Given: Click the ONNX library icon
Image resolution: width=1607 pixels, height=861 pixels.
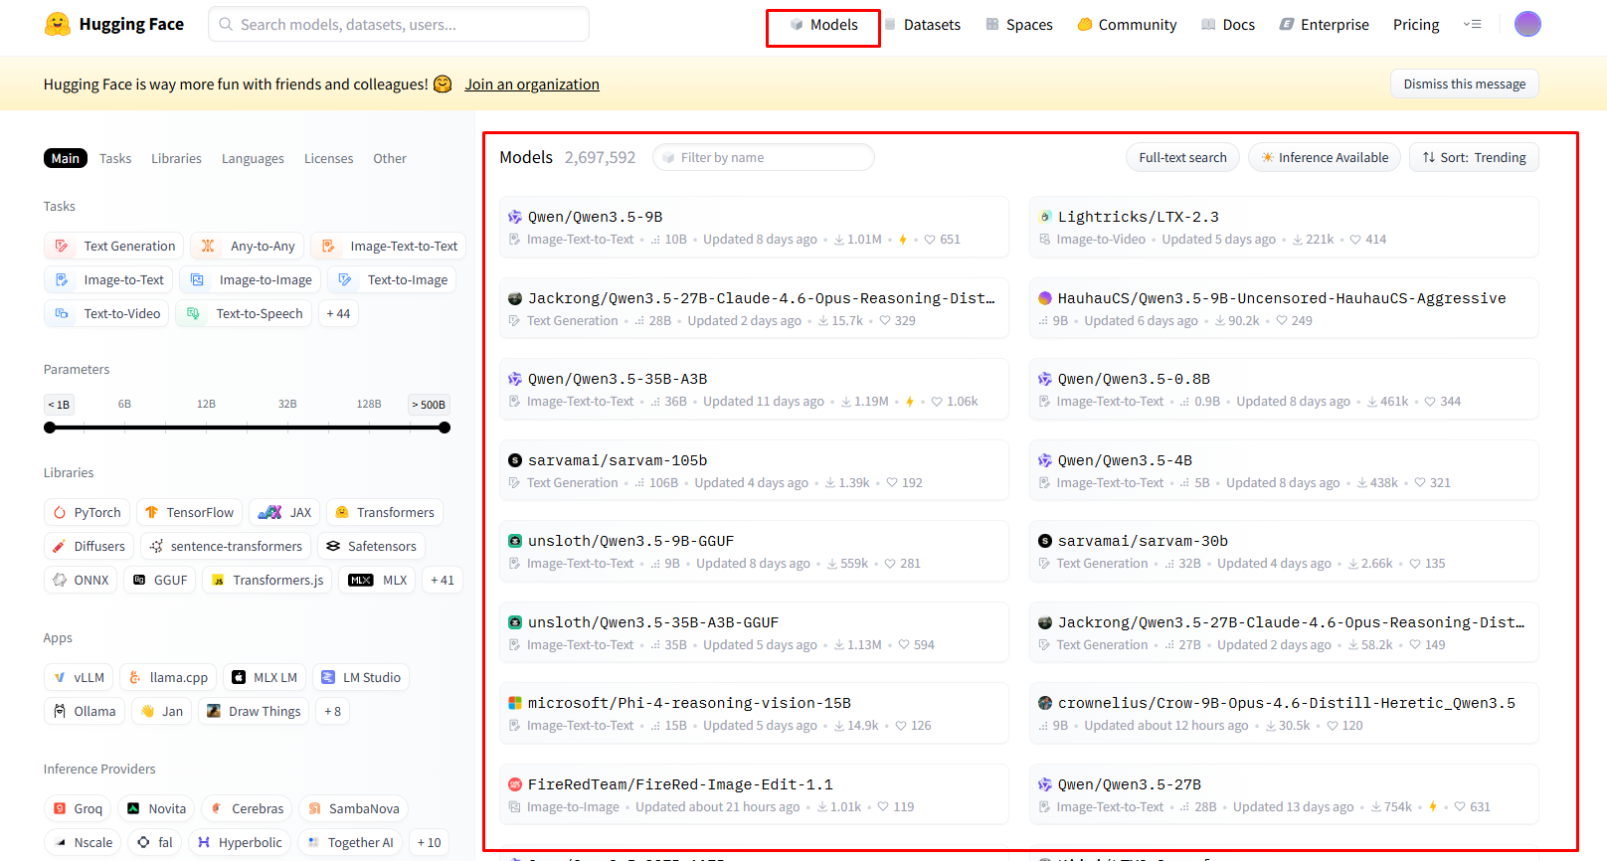Looking at the screenshot, I should coord(60,580).
